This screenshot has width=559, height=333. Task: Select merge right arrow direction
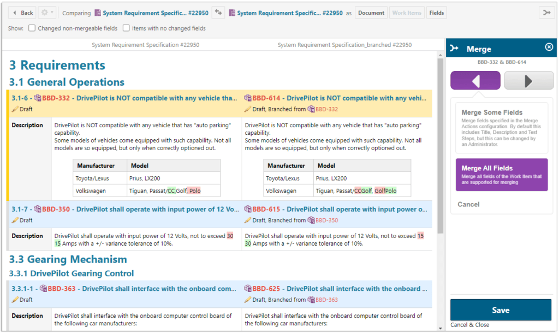point(528,81)
